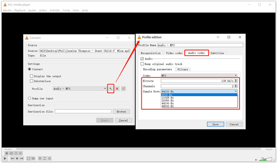This screenshot has height=163, width=277.
Task: Delete selected profile with red X
Action: [x=117, y=89]
